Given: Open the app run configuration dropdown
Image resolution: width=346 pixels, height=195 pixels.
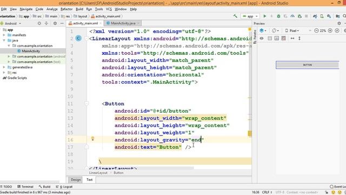Looking at the screenshot, I should (250, 16).
